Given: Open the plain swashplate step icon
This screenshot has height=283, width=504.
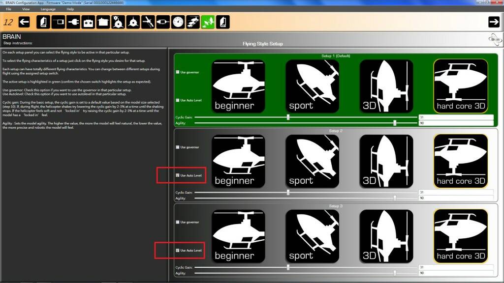Looking at the screenshot, I should tap(133, 22).
